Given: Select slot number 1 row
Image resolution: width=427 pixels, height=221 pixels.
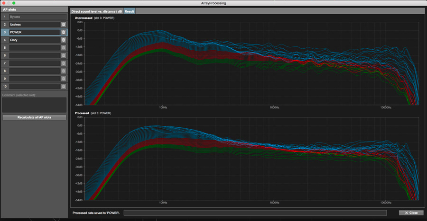Looking at the screenshot, I should click(x=34, y=17).
